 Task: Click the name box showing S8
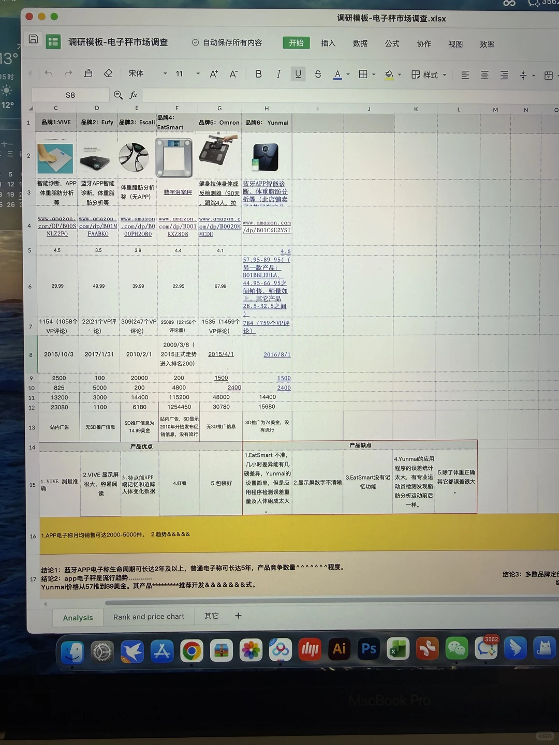pos(70,95)
